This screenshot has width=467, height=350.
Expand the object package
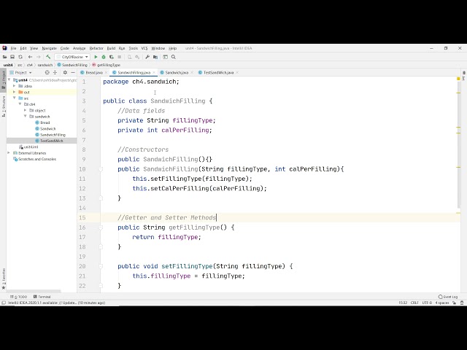(26, 110)
